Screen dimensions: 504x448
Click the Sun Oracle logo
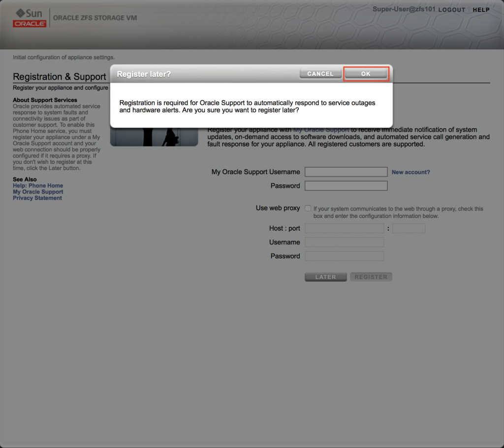click(29, 18)
